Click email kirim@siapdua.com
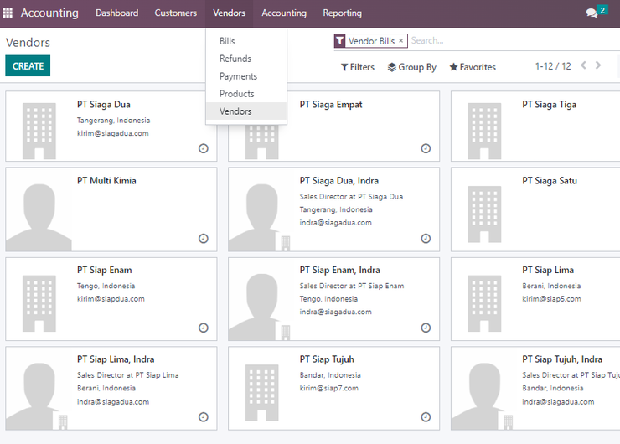 point(111,299)
